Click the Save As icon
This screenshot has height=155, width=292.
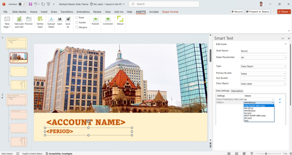click(x=68, y=19)
